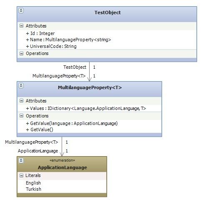Click the ApplicationLanguage enumeration title
This screenshot has height=202, width=205.
click(x=62, y=167)
